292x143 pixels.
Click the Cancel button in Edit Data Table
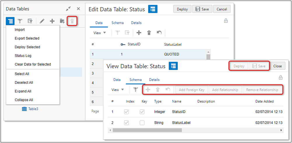pos(222,9)
